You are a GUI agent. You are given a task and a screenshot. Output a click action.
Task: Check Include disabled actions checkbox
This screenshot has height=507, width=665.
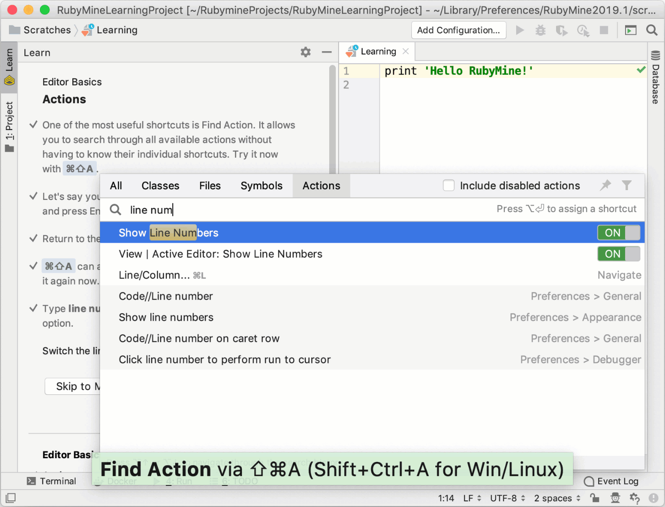point(449,185)
